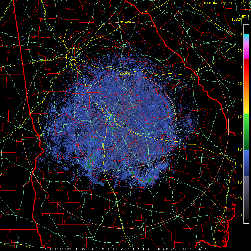
Task: Click the 50 NMI range ring label
Action: click(x=125, y=74)
